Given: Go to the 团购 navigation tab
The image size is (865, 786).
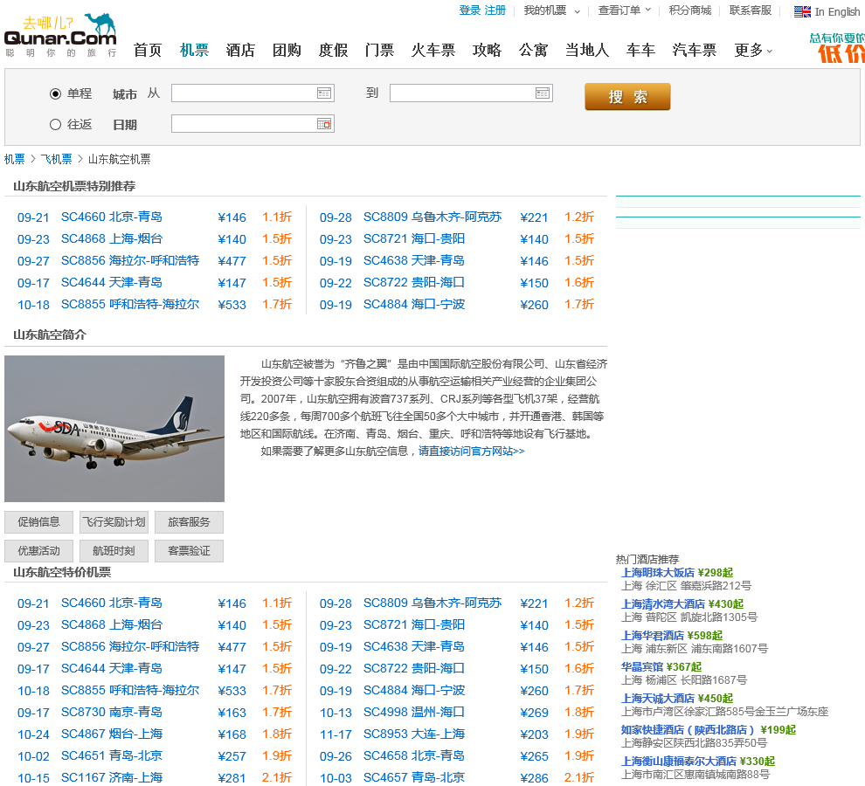Looking at the screenshot, I should point(287,50).
